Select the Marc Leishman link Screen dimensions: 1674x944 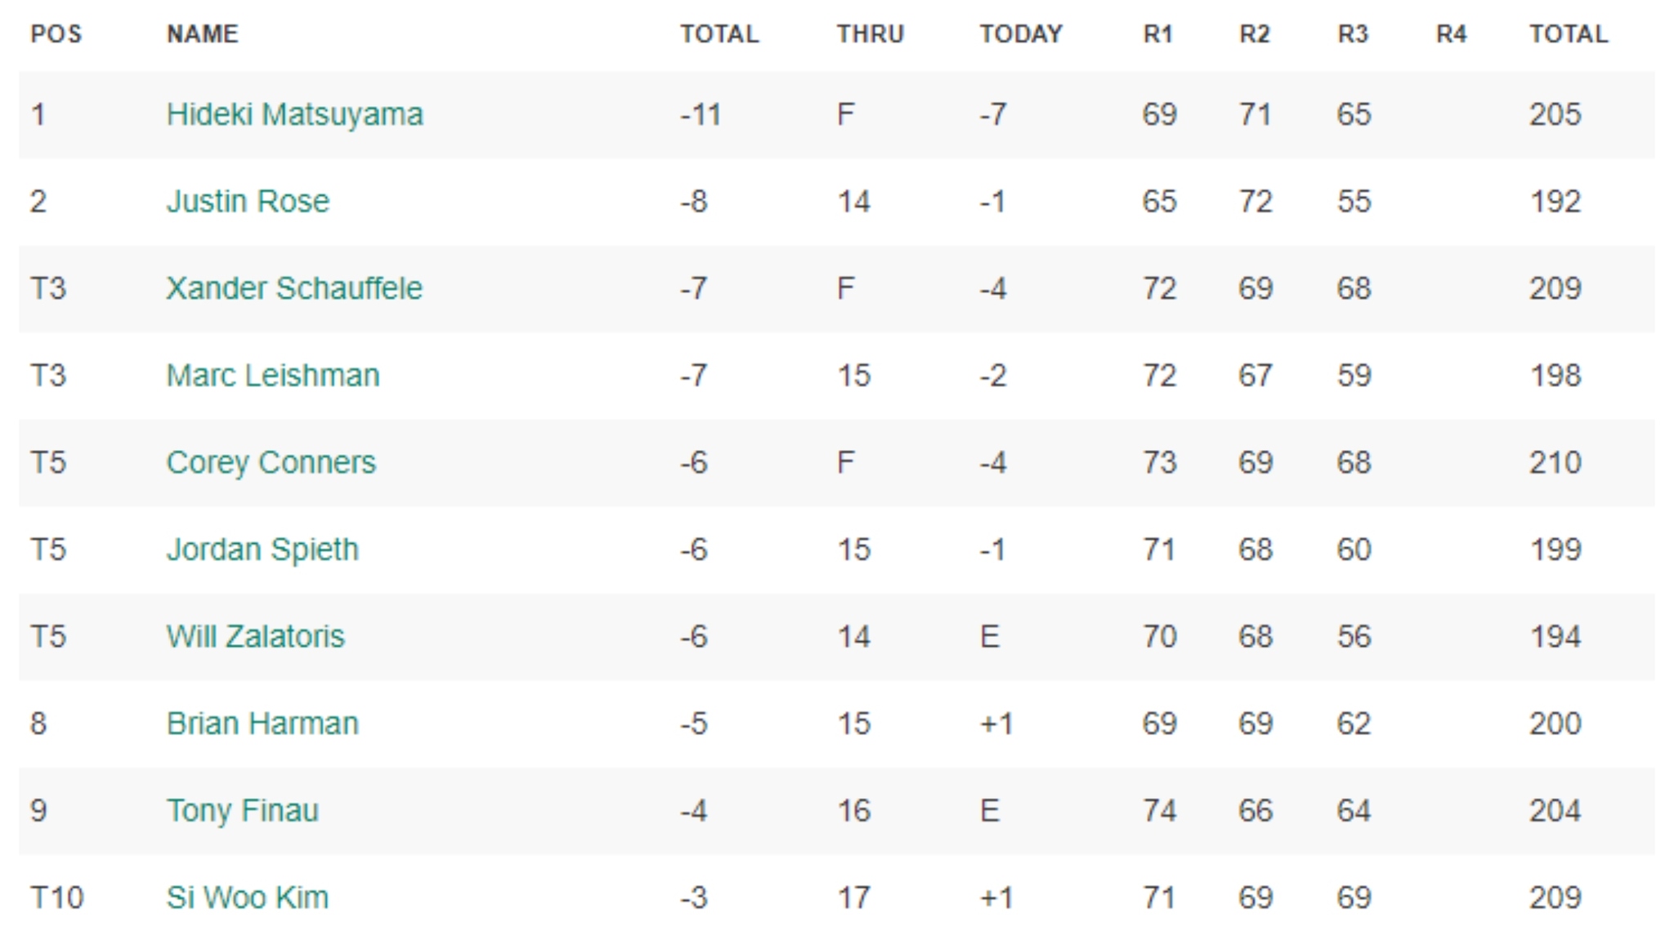tap(273, 376)
